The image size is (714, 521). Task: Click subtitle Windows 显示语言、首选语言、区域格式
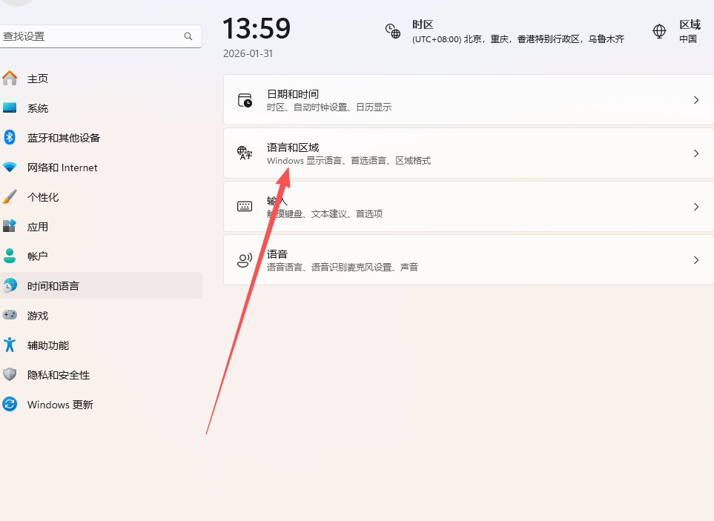[x=348, y=161]
